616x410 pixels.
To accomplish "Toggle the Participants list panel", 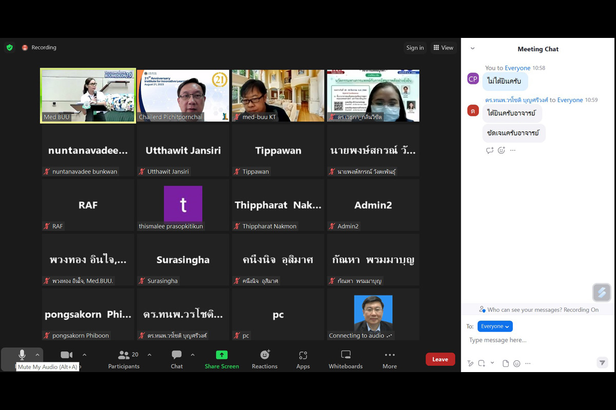I will 124,359.
